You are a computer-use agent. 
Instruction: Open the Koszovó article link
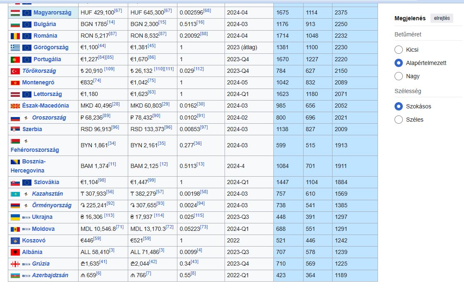pos(34,241)
